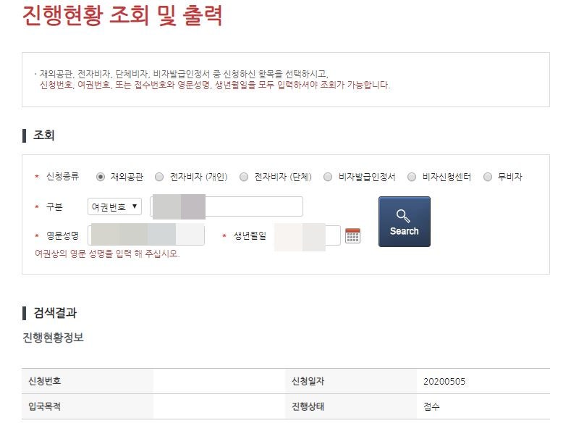Choose the 전자비자 (단체) radio option
The image size is (571, 439).
[x=244, y=177]
